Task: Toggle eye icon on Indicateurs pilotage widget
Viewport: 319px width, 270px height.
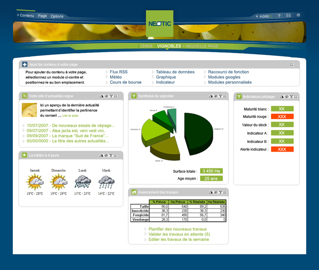Action: tap(287, 97)
